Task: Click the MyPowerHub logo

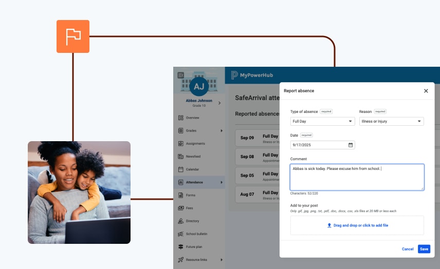Action: tap(252, 75)
